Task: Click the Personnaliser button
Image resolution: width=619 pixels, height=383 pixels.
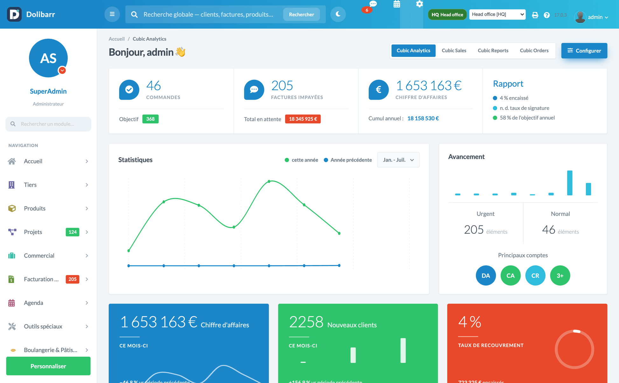Action: coord(48,366)
